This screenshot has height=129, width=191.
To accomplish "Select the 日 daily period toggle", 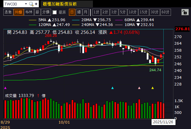I will [x=72, y=12].
